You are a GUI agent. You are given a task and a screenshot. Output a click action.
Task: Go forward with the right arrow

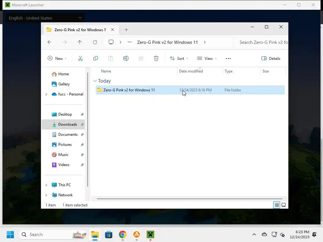(64, 42)
